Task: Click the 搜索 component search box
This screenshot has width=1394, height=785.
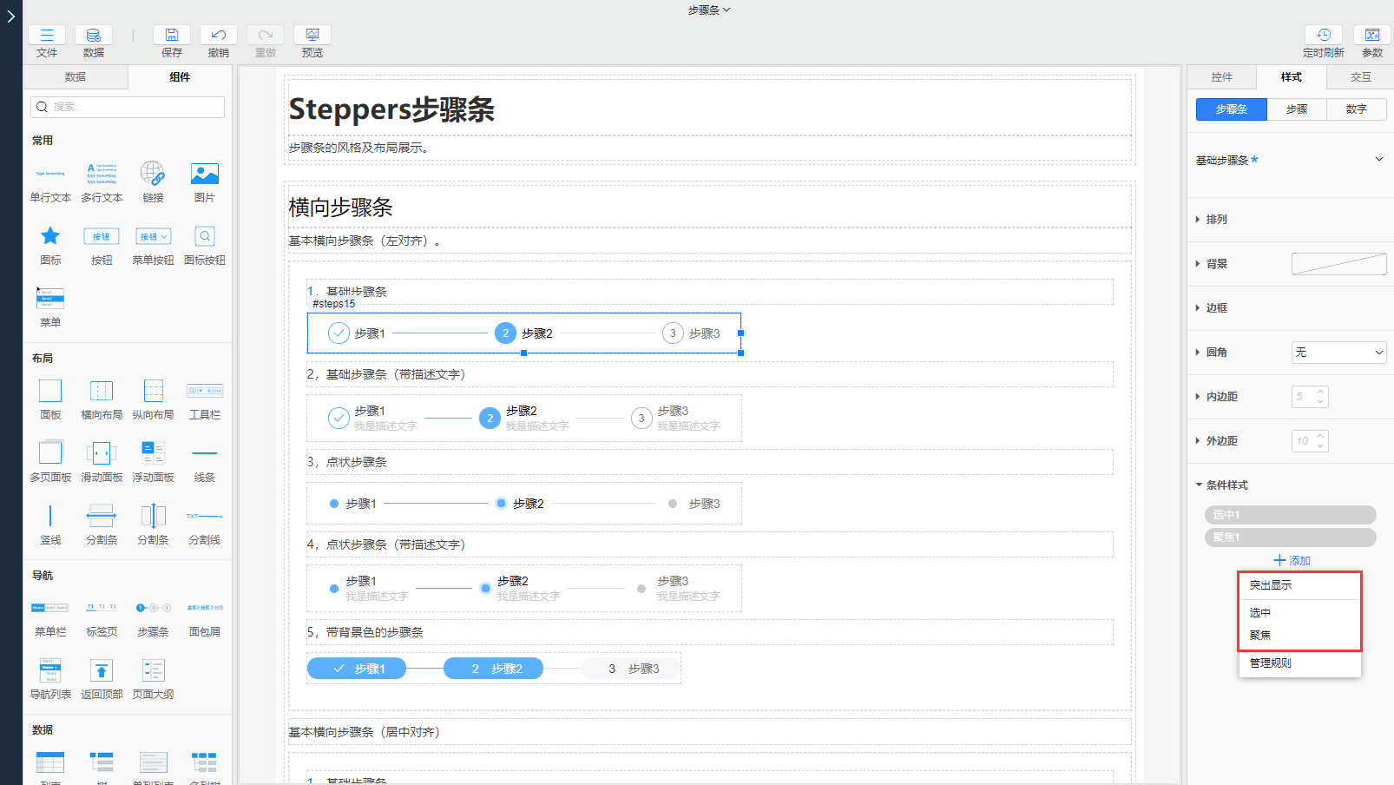Action: click(127, 107)
